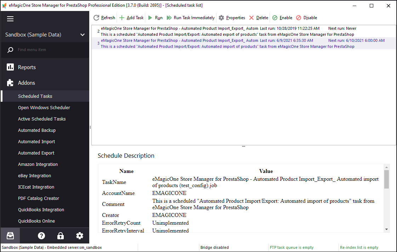
Task: Click the Value column header
Action: tap(266, 171)
